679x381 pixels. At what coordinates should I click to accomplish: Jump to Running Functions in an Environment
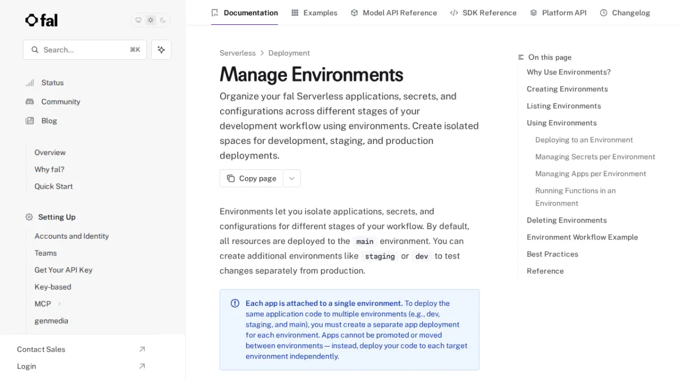pyautogui.click(x=575, y=197)
